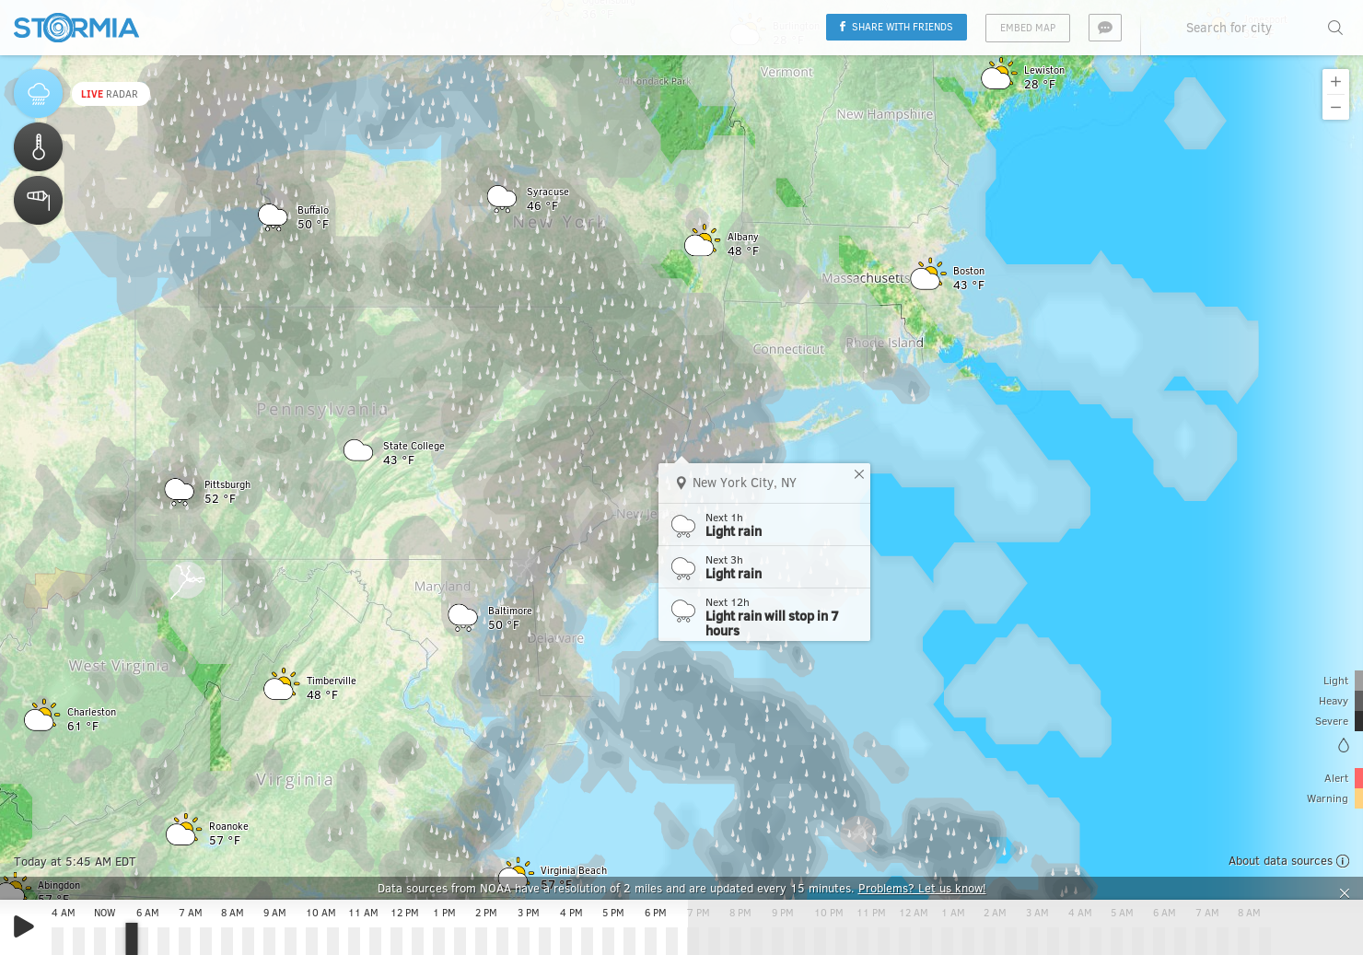Zoom out of the map
Image resolution: width=1363 pixels, height=955 pixels.
click(x=1335, y=107)
